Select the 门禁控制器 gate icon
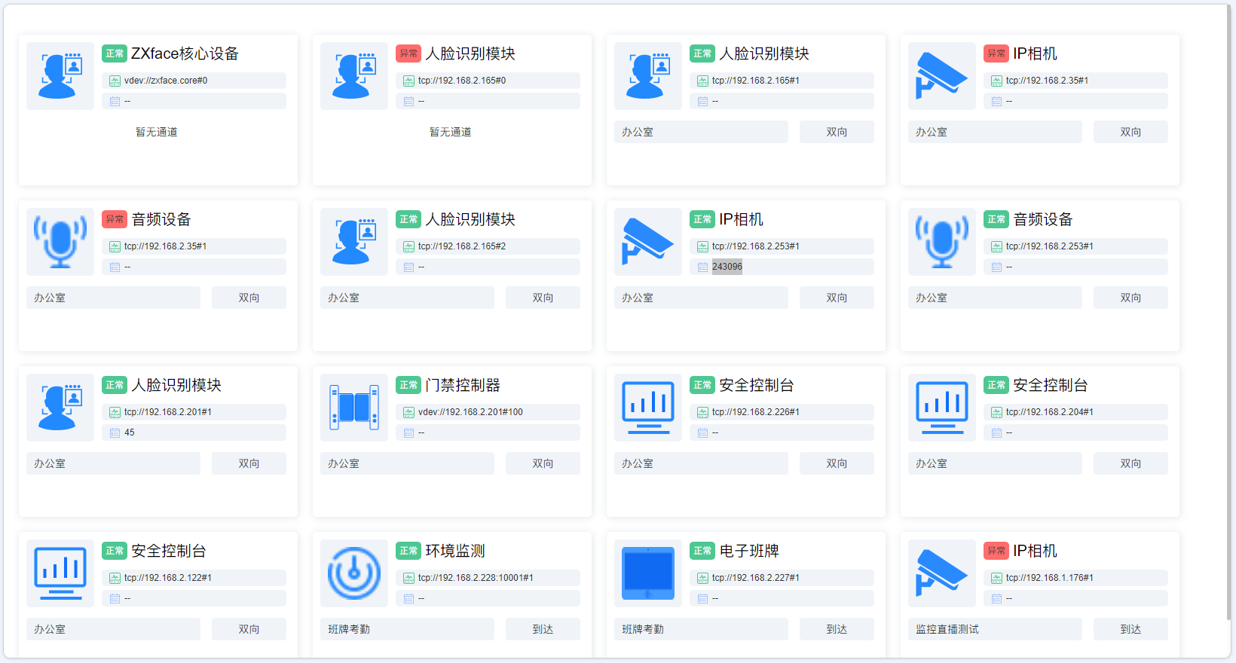The height and width of the screenshot is (663, 1236). point(354,408)
